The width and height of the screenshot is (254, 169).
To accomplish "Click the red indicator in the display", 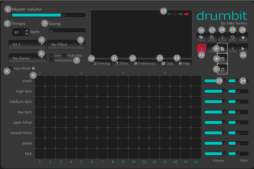I will point(186,14).
